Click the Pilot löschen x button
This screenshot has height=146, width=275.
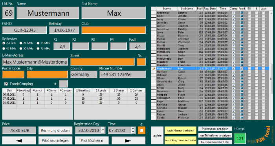(92, 141)
